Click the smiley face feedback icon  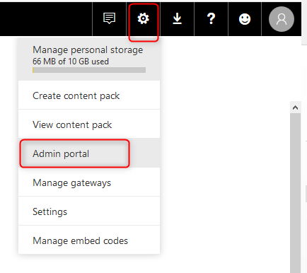245,19
